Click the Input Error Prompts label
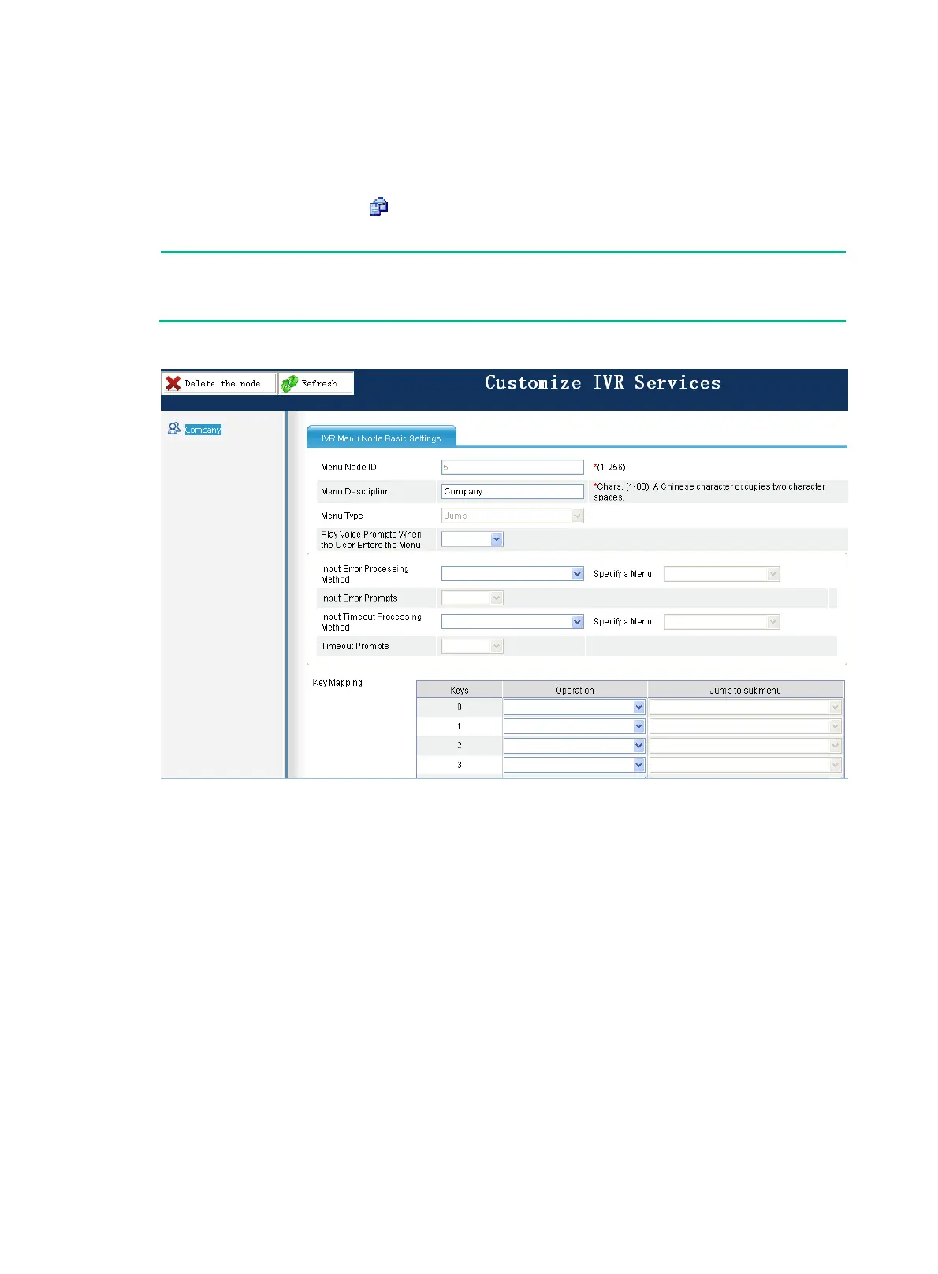Screen dimensions: 938x1274 359,598
